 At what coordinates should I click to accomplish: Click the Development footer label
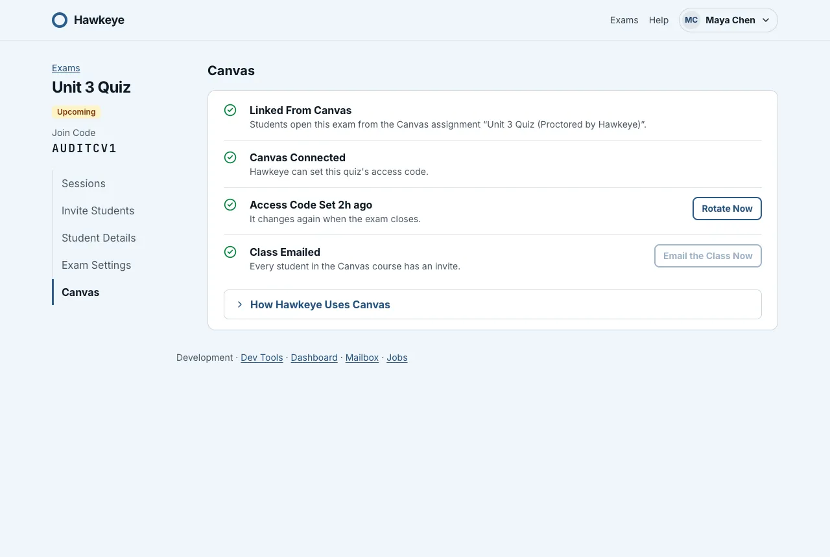(204, 358)
